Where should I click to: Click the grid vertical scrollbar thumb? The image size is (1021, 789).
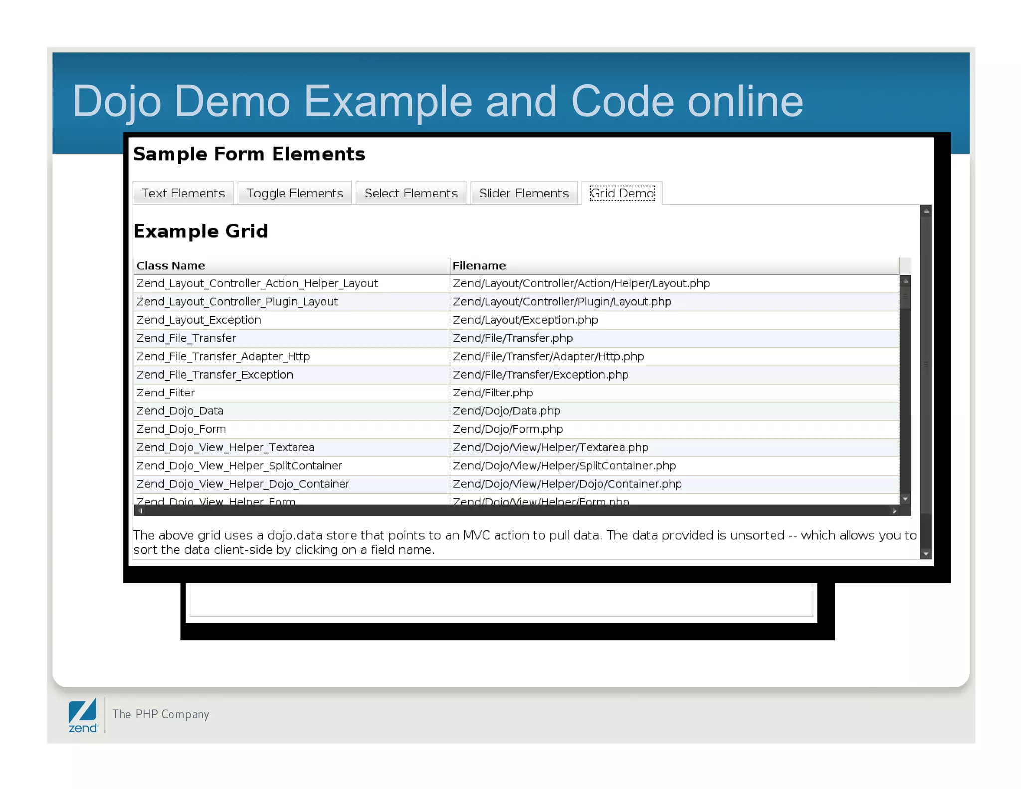906,298
